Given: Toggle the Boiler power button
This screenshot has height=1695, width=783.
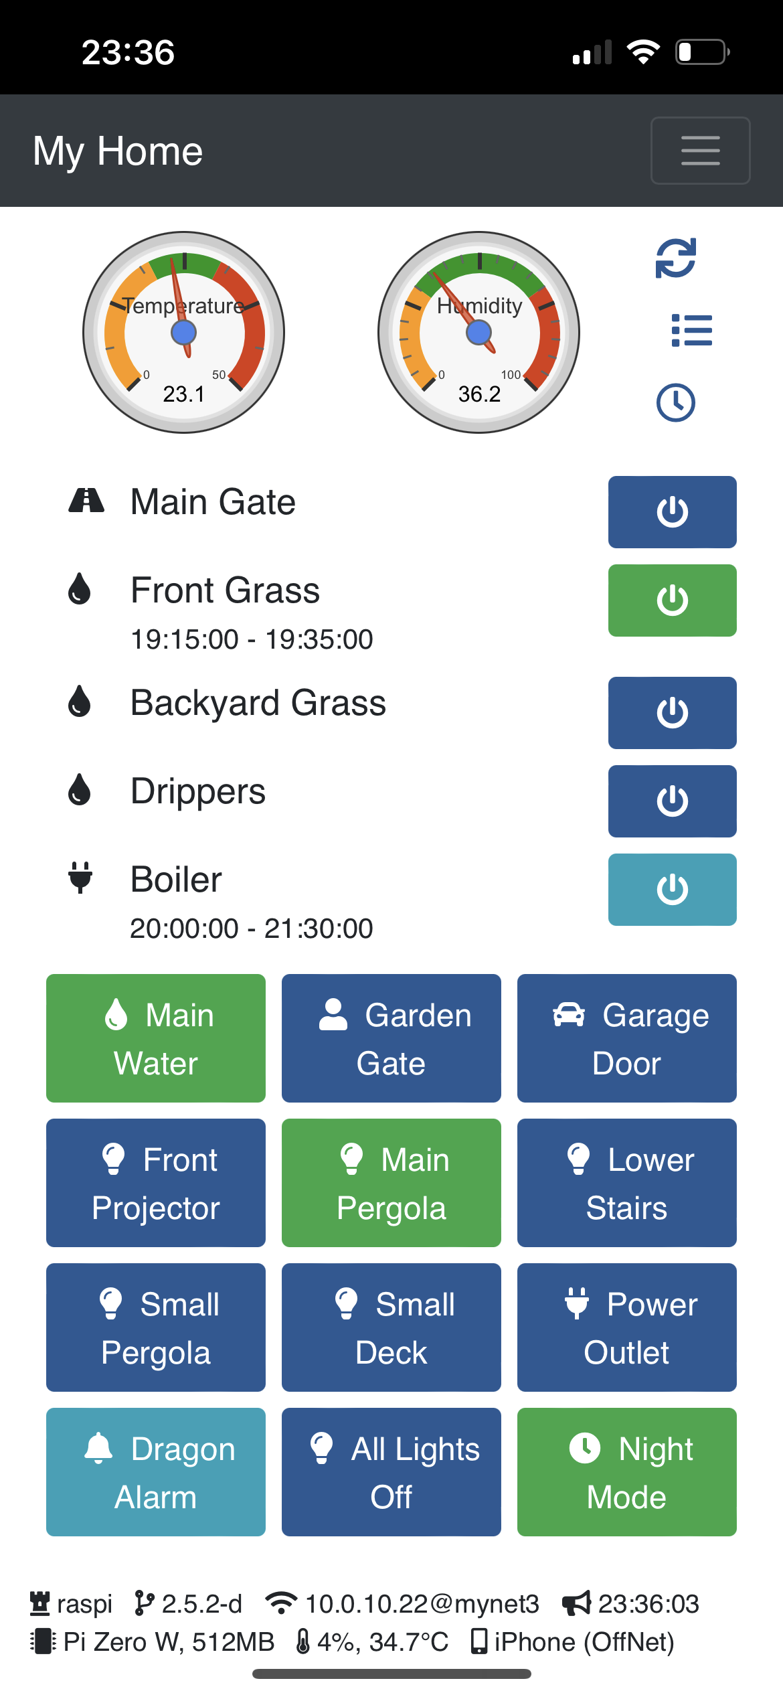Looking at the screenshot, I should pyautogui.click(x=672, y=890).
